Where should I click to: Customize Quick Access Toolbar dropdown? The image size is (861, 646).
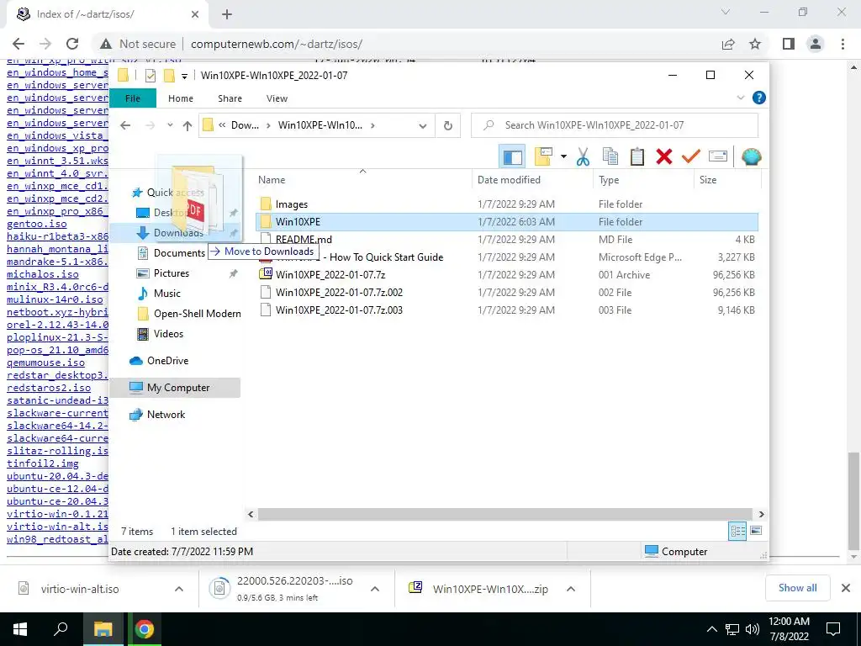[x=184, y=76]
